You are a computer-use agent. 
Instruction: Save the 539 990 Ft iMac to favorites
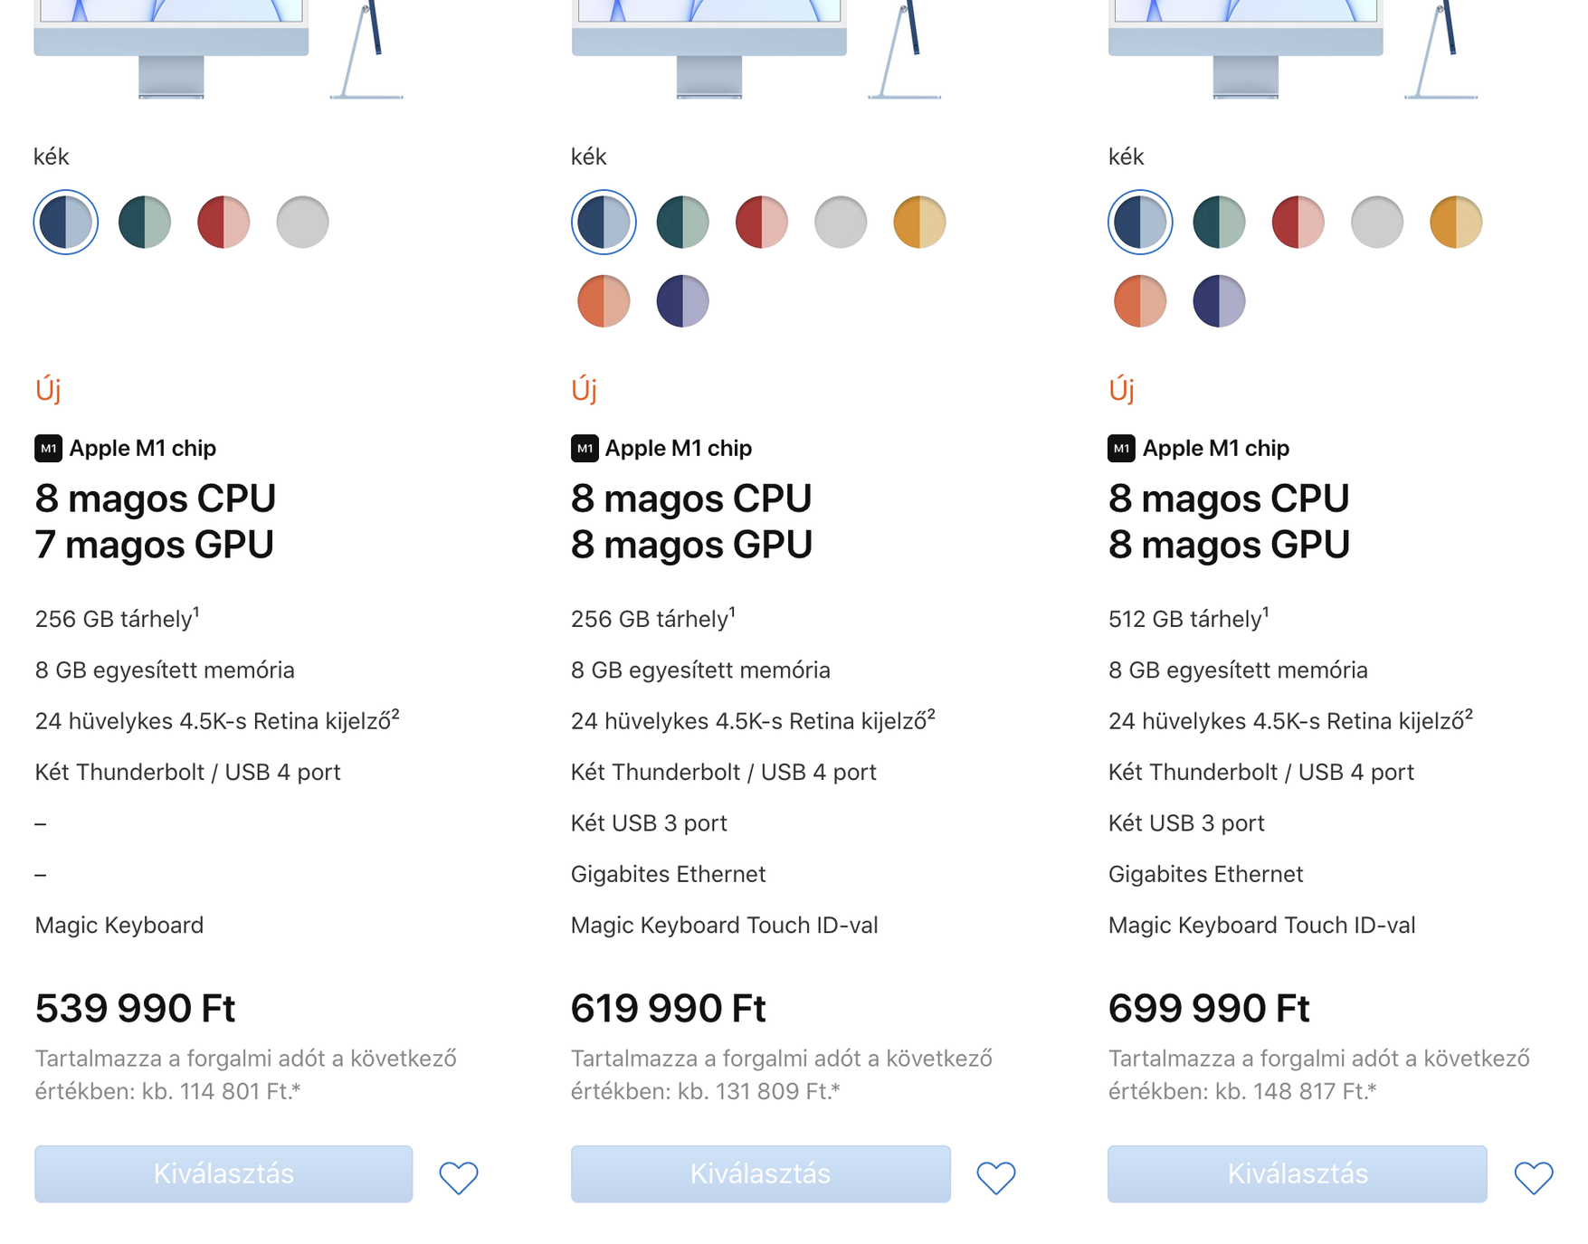[458, 1176]
